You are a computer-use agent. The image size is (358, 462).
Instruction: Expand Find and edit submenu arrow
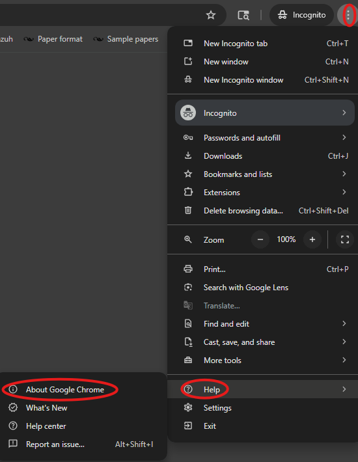coord(344,323)
